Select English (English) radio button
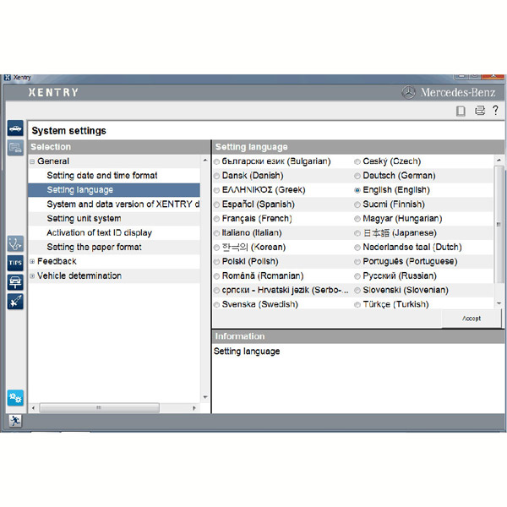 [x=357, y=190]
